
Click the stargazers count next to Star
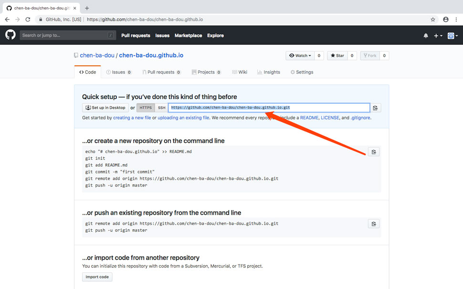click(x=352, y=56)
